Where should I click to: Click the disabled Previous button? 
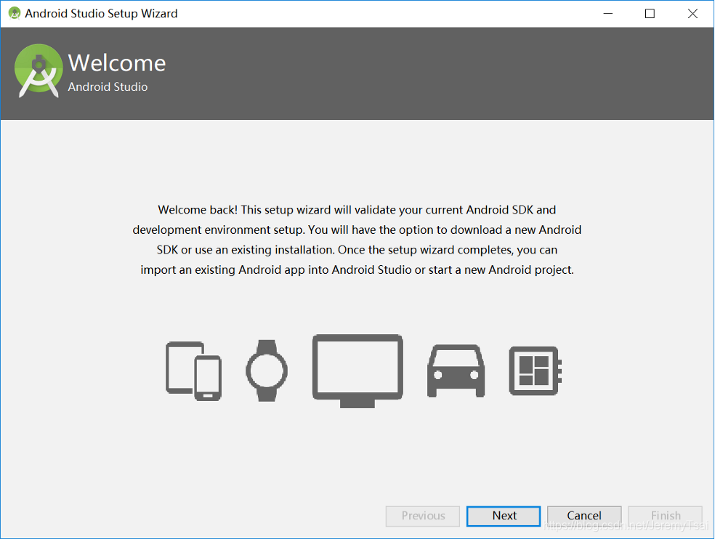tap(423, 516)
